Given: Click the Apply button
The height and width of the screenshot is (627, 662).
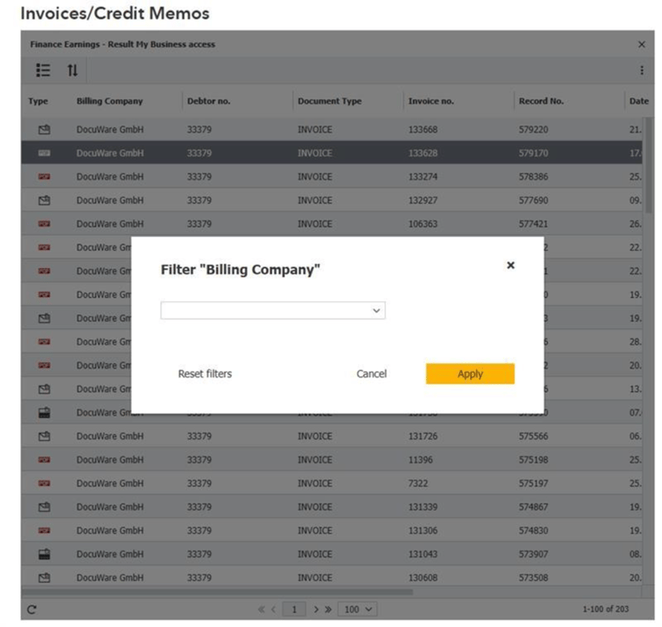Looking at the screenshot, I should (469, 374).
